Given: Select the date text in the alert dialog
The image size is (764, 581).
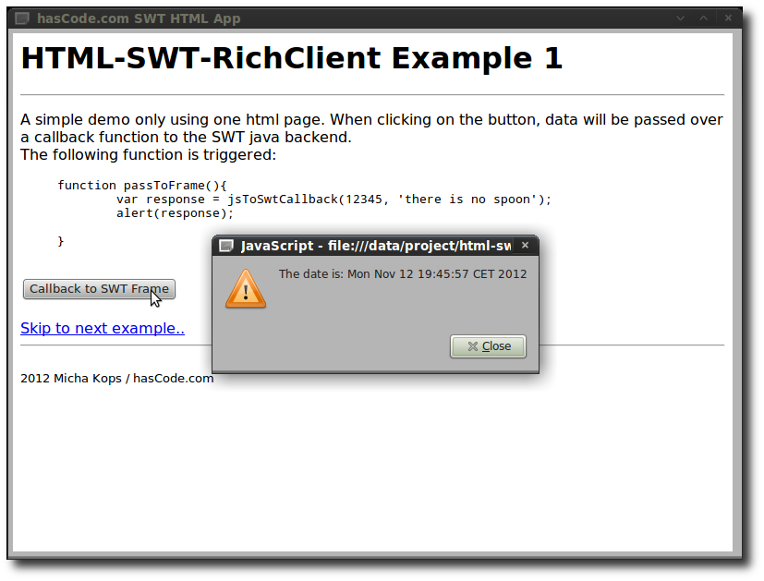Looking at the screenshot, I should 403,273.
